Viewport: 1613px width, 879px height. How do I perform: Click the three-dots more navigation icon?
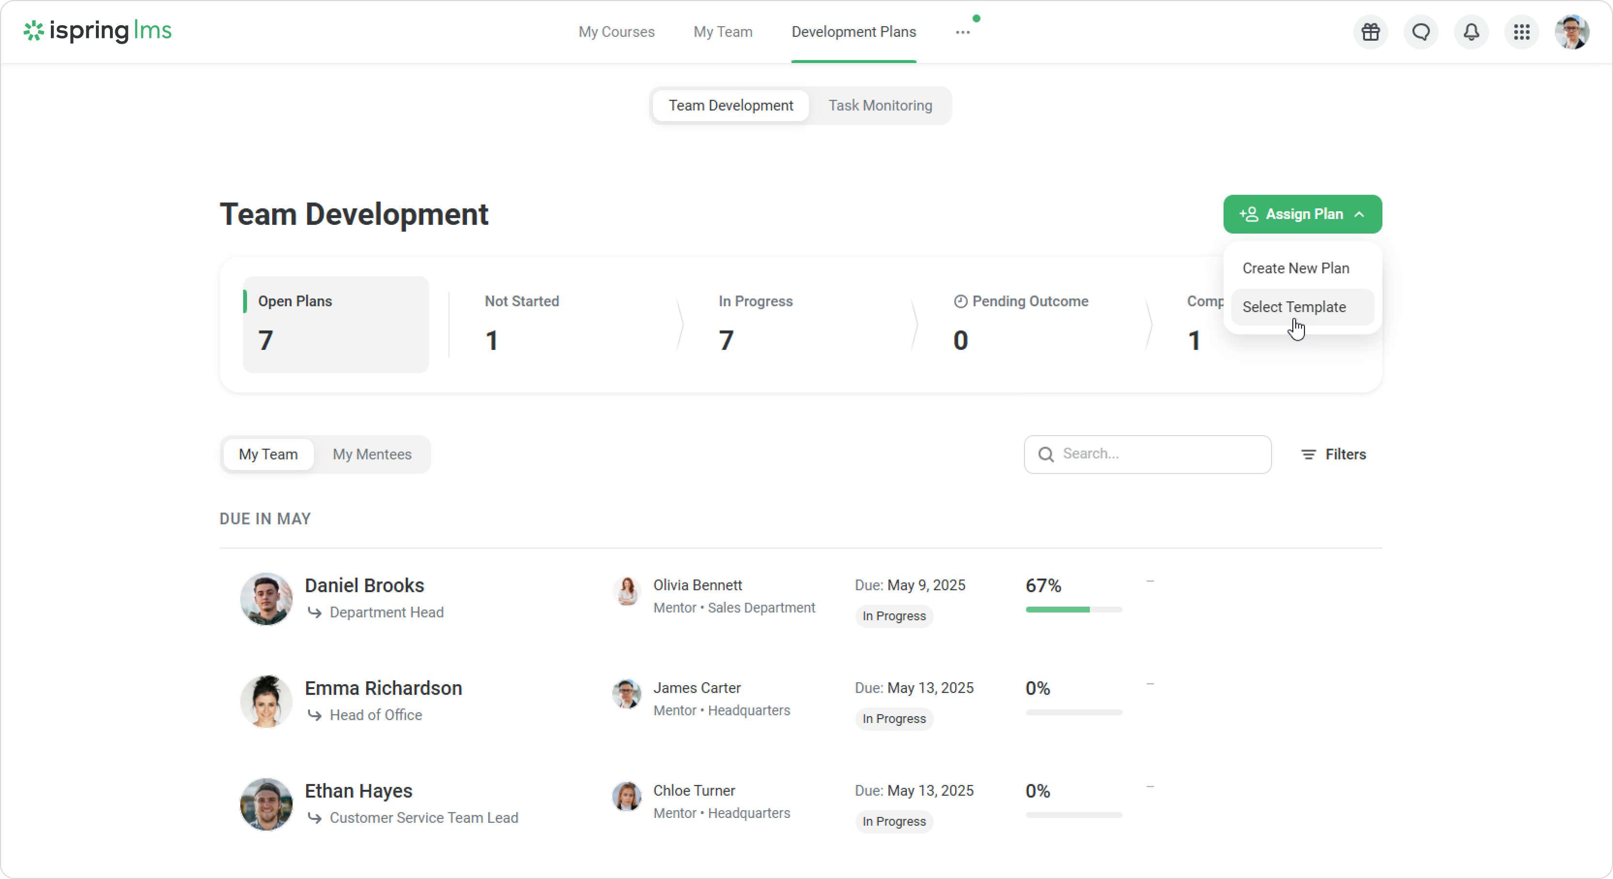tap(962, 32)
